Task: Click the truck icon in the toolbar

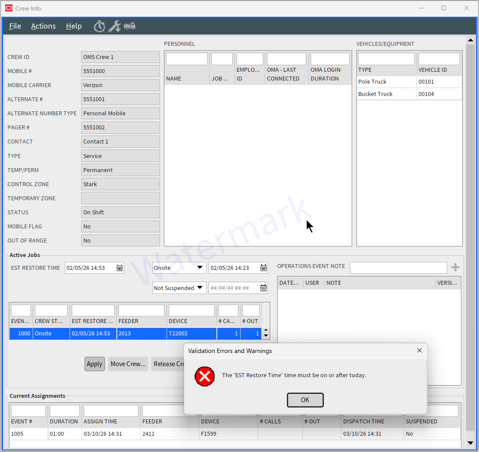Action: (130, 26)
